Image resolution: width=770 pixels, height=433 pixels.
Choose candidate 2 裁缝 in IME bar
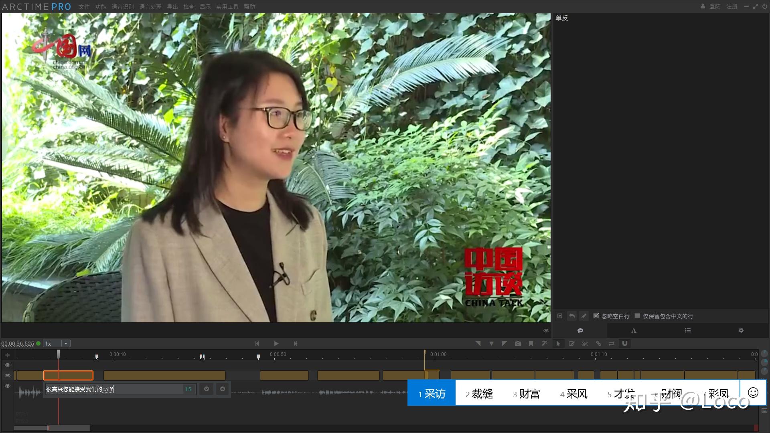click(479, 394)
